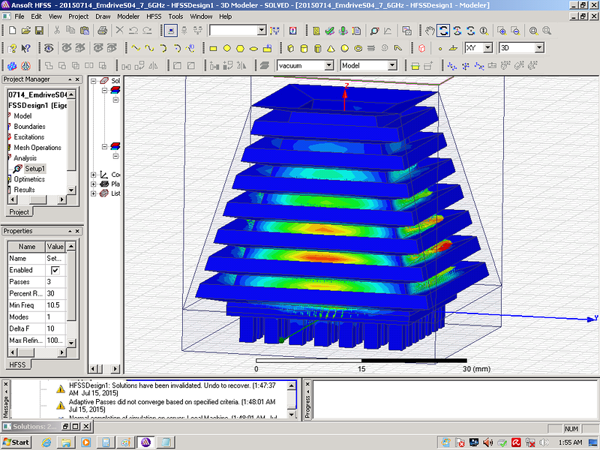Click the Print icon in the toolbar
600x450 pixels.
tap(102, 31)
